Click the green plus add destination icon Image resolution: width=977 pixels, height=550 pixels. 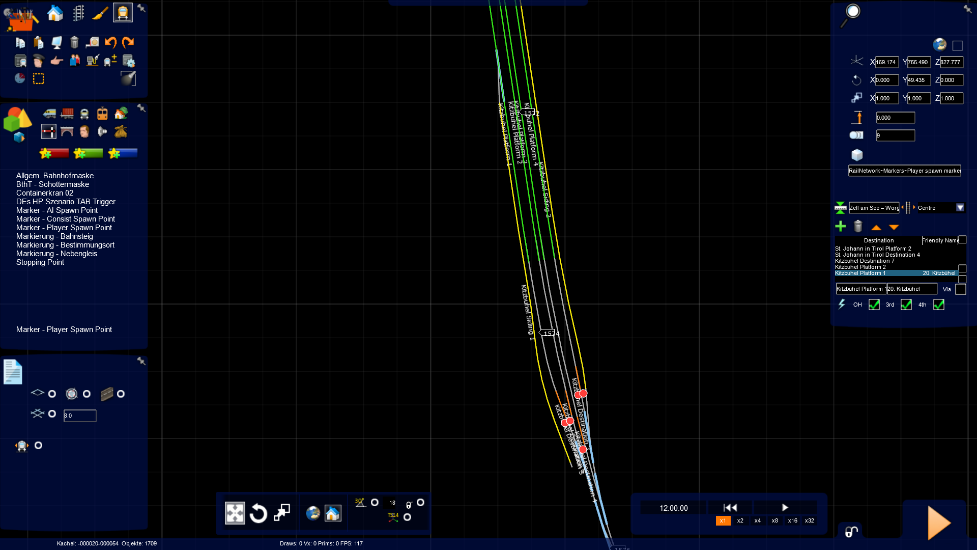coord(841,227)
